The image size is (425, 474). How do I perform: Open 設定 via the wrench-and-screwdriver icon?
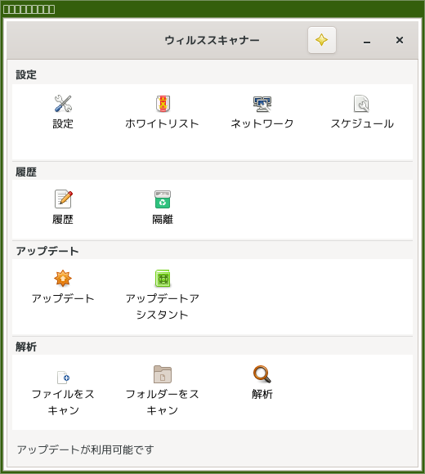pyautogui.click(x=63, y=104)
